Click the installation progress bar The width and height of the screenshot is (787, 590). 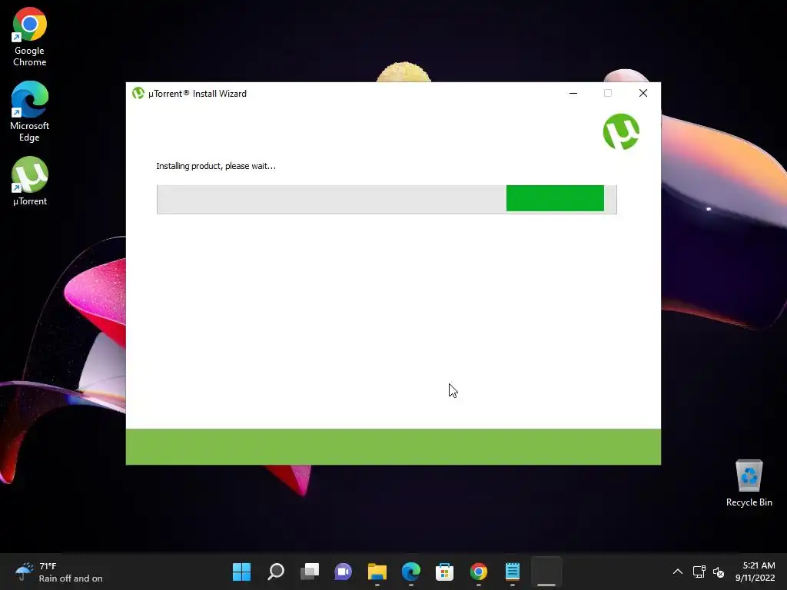pyautogui.click(x=387, y=199)
